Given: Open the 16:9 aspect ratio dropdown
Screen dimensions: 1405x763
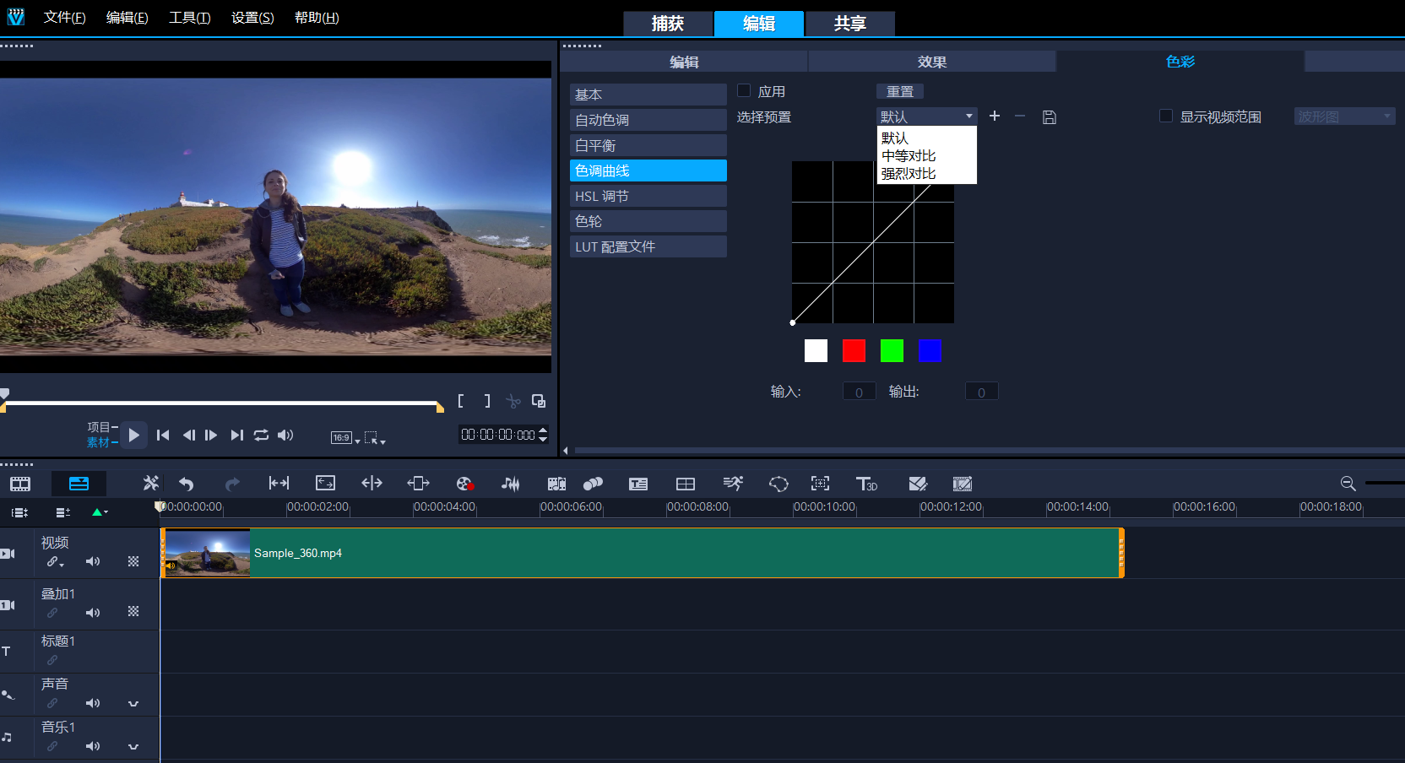Looking at the screenshot, I should [345, 437].
